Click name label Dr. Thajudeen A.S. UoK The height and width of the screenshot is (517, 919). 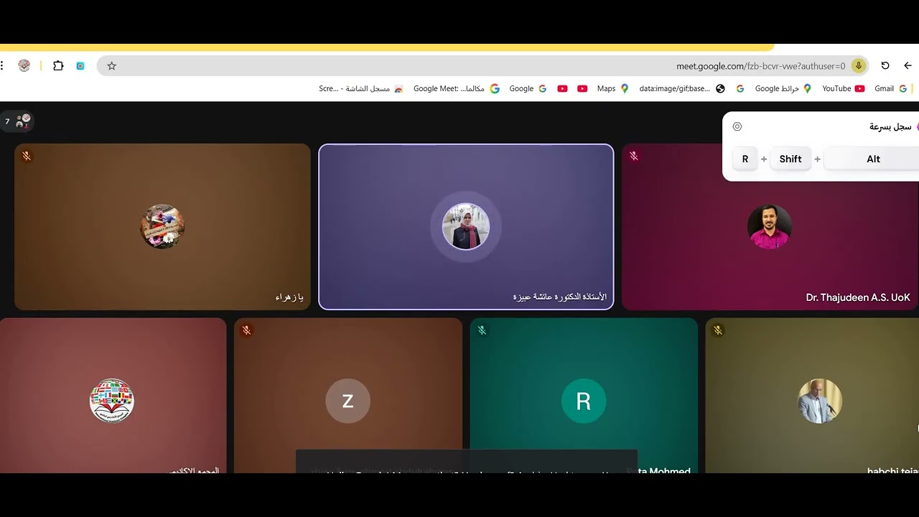(x=858, y=297)
